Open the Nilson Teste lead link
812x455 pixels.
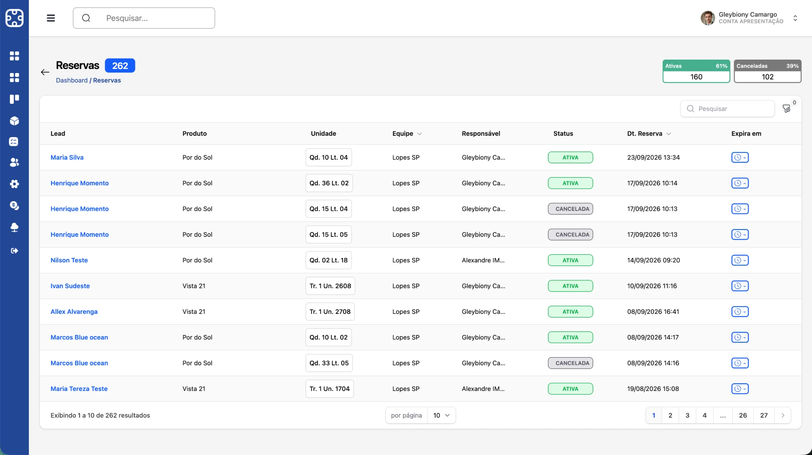coord(69,260)
